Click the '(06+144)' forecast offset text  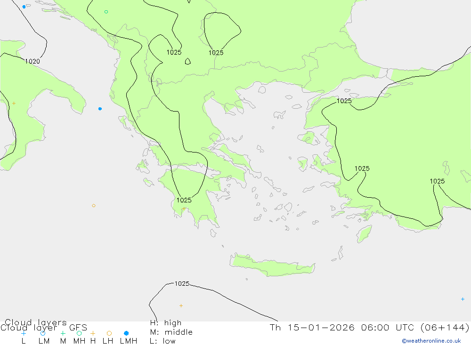pyautogui.click(x=445, y=327)
